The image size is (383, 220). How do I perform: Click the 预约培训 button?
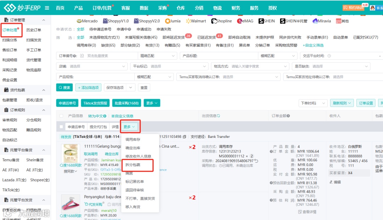pos(354,7)
